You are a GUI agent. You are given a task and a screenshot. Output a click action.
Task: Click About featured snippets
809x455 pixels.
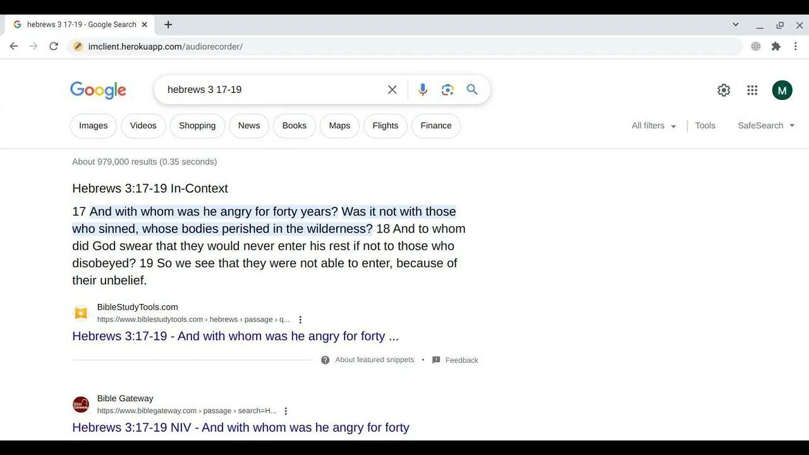(x=375, y=360)
